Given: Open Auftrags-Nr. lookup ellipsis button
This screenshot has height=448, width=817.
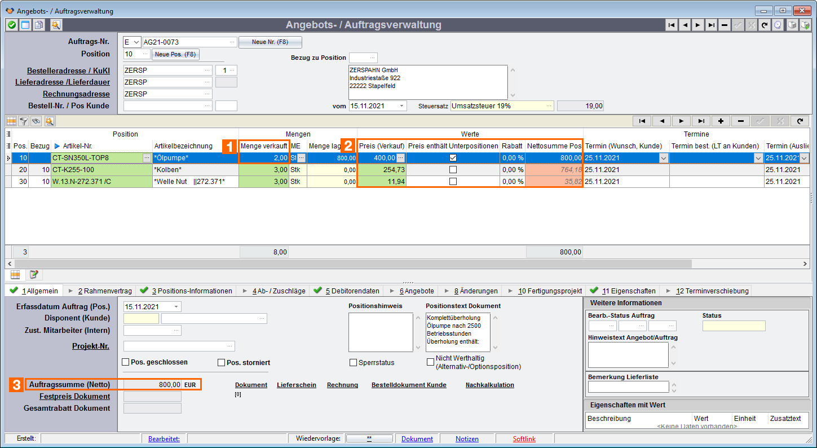Looking at the screenshot, I should 232,42.
